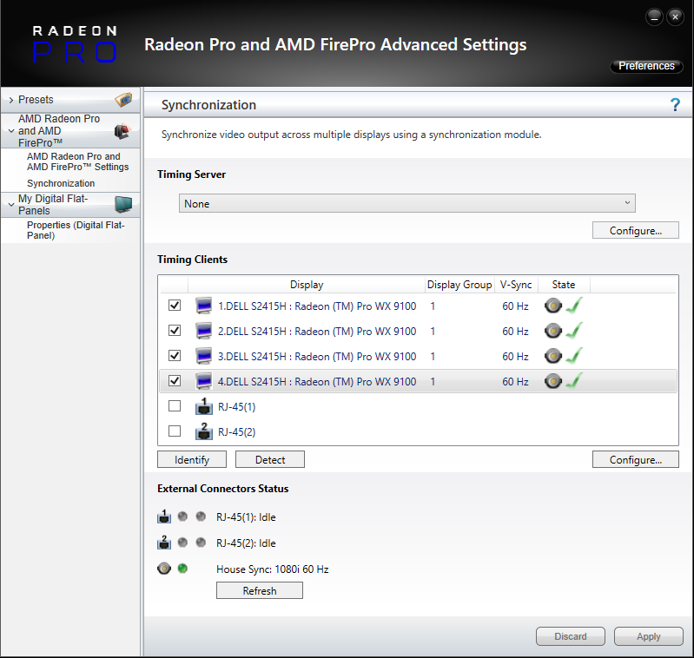Uncheck the 1.DELL S2415H timing client

175,306
